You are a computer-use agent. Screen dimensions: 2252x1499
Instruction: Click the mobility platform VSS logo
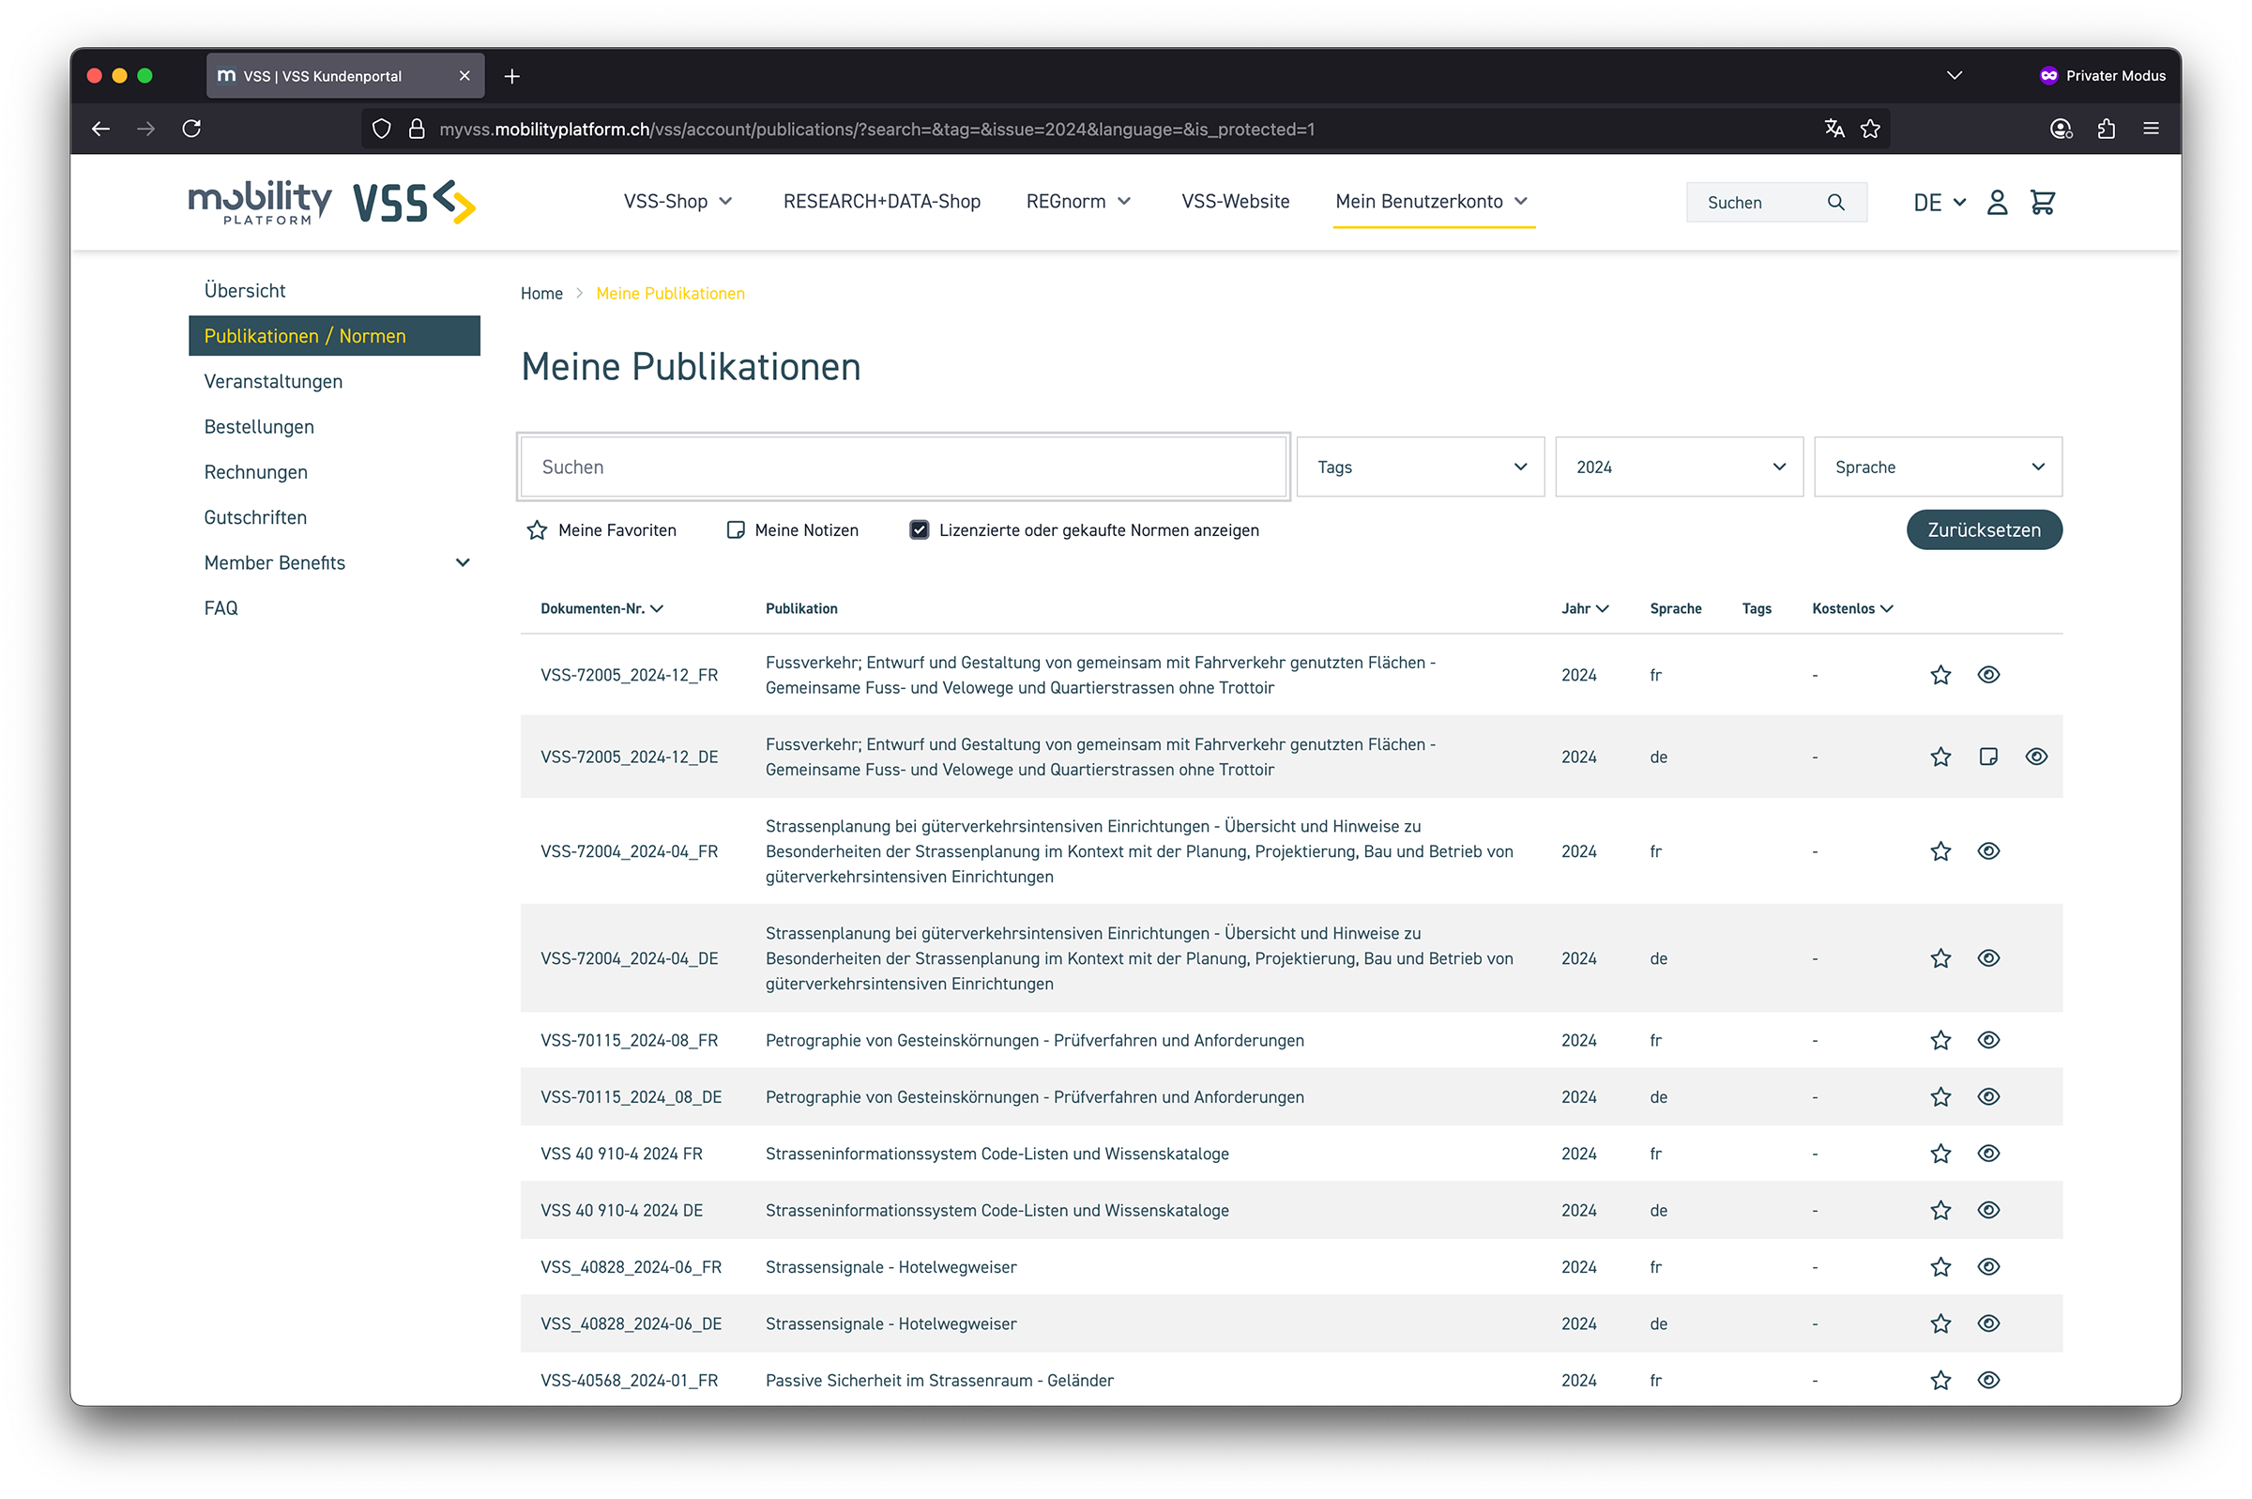pos(331,203)
